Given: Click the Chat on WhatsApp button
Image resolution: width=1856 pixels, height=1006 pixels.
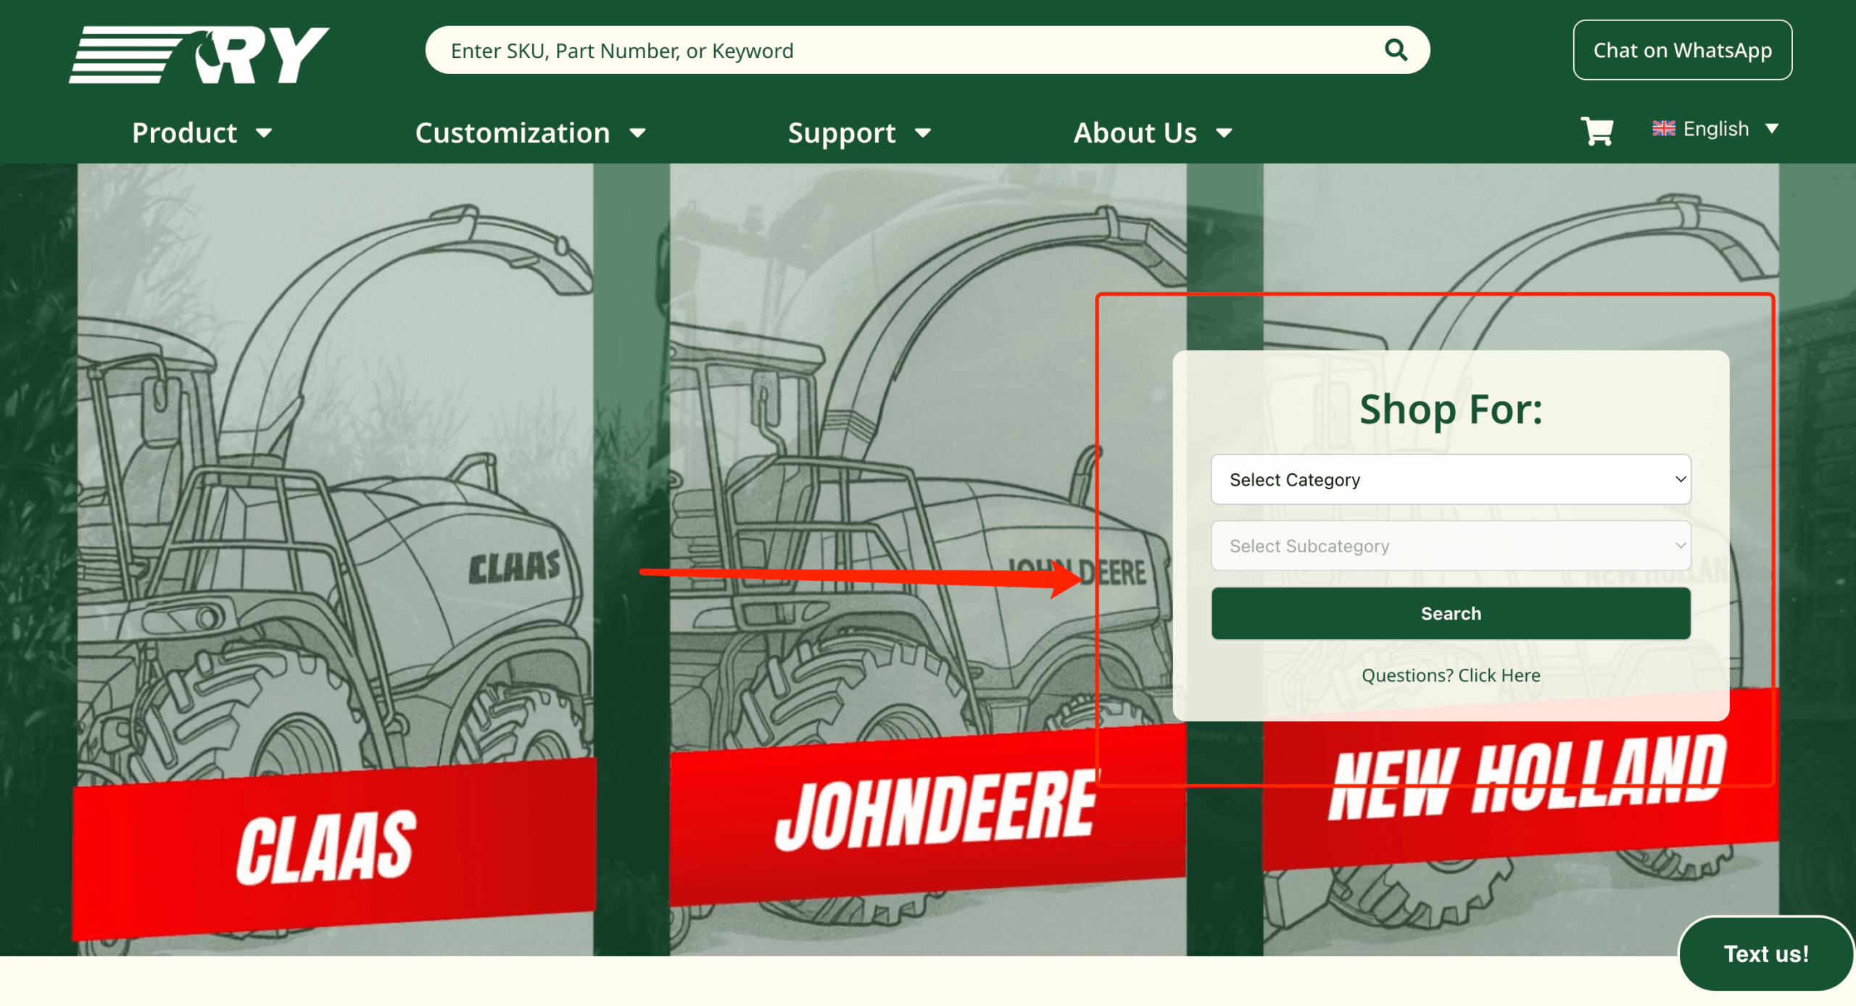Looking at the screenshot, I should tap(1682, 50).
